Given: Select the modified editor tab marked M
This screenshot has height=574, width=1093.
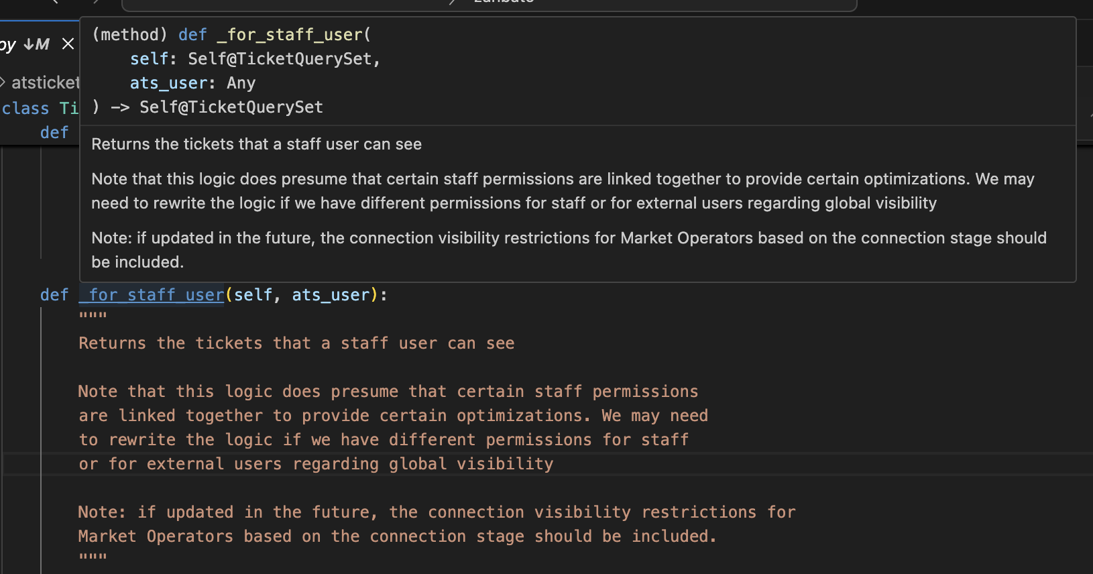Looking at the screenshot, I should tap(27, 44).
